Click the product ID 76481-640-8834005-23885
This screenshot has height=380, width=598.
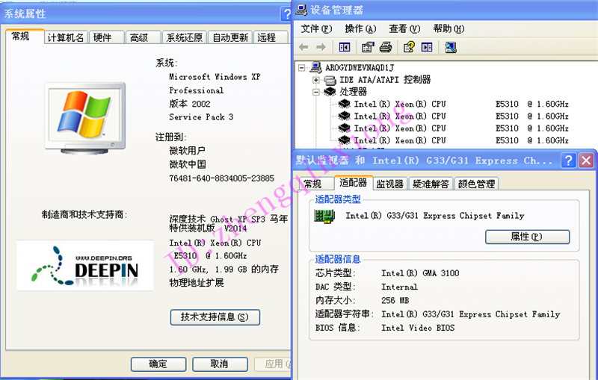click(x=221, y=178)
